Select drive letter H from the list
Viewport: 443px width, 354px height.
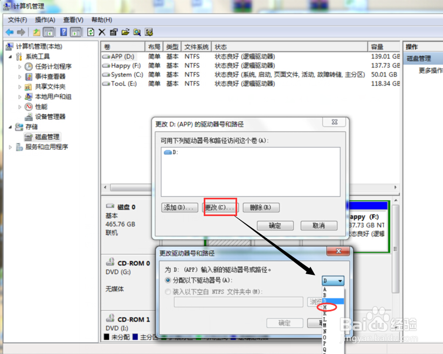coord(325,308)
